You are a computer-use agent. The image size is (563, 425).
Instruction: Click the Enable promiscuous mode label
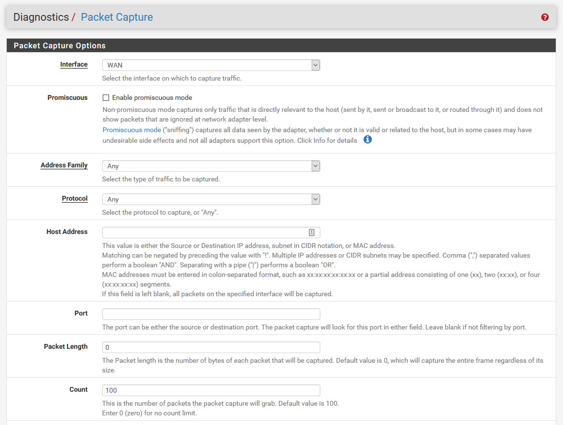152,97
